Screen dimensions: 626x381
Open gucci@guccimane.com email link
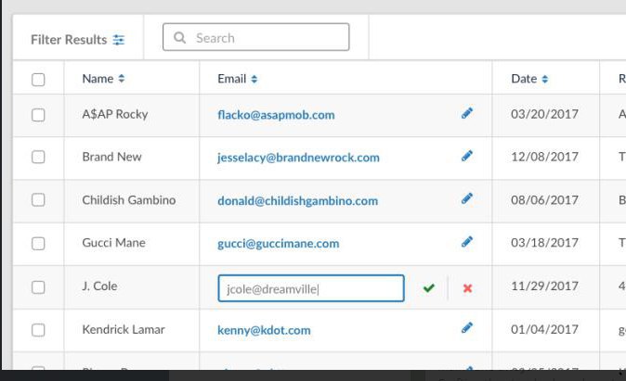[x=279, y=244]
